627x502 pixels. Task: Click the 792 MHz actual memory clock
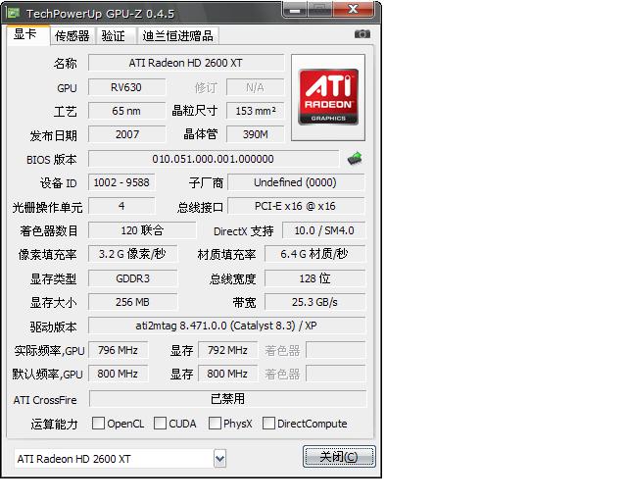tap(227, 350)
